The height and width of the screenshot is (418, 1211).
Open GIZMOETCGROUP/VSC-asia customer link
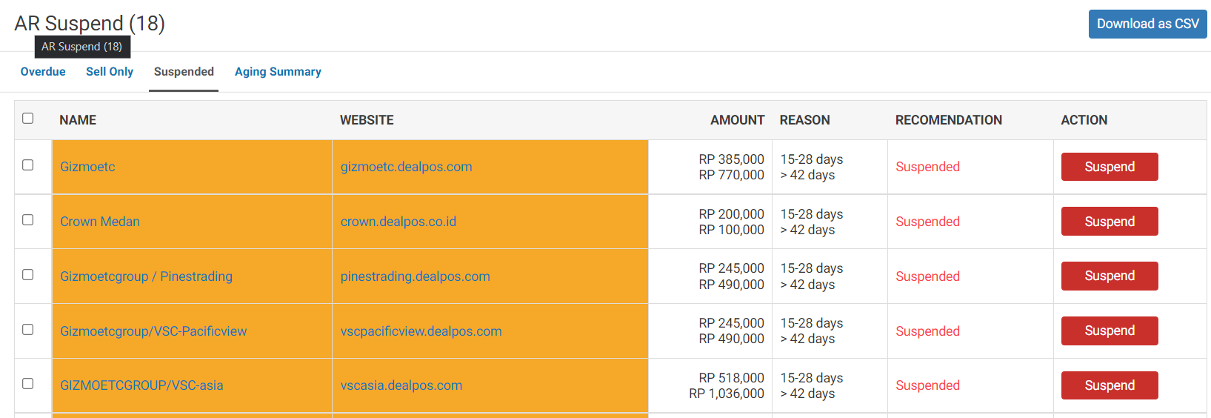pos(141,385)
